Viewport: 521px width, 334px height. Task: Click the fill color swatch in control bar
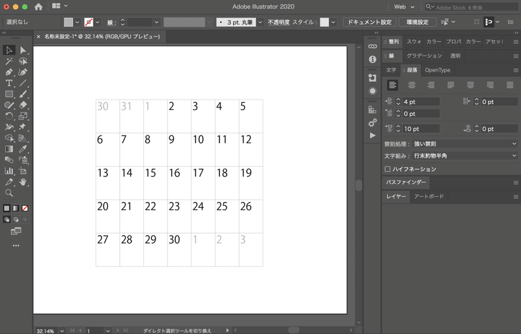[x=68, y=22]
